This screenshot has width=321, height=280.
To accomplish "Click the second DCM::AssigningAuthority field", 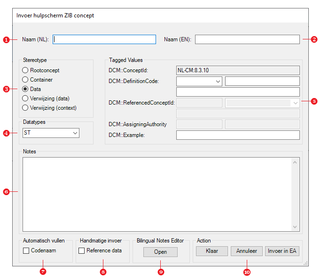I will (262, 124).
